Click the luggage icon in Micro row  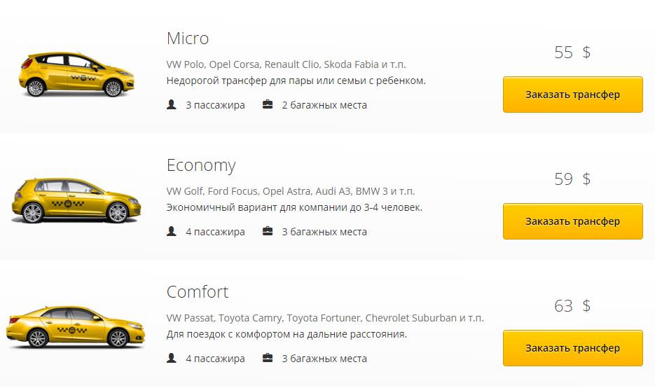[268, 105]
